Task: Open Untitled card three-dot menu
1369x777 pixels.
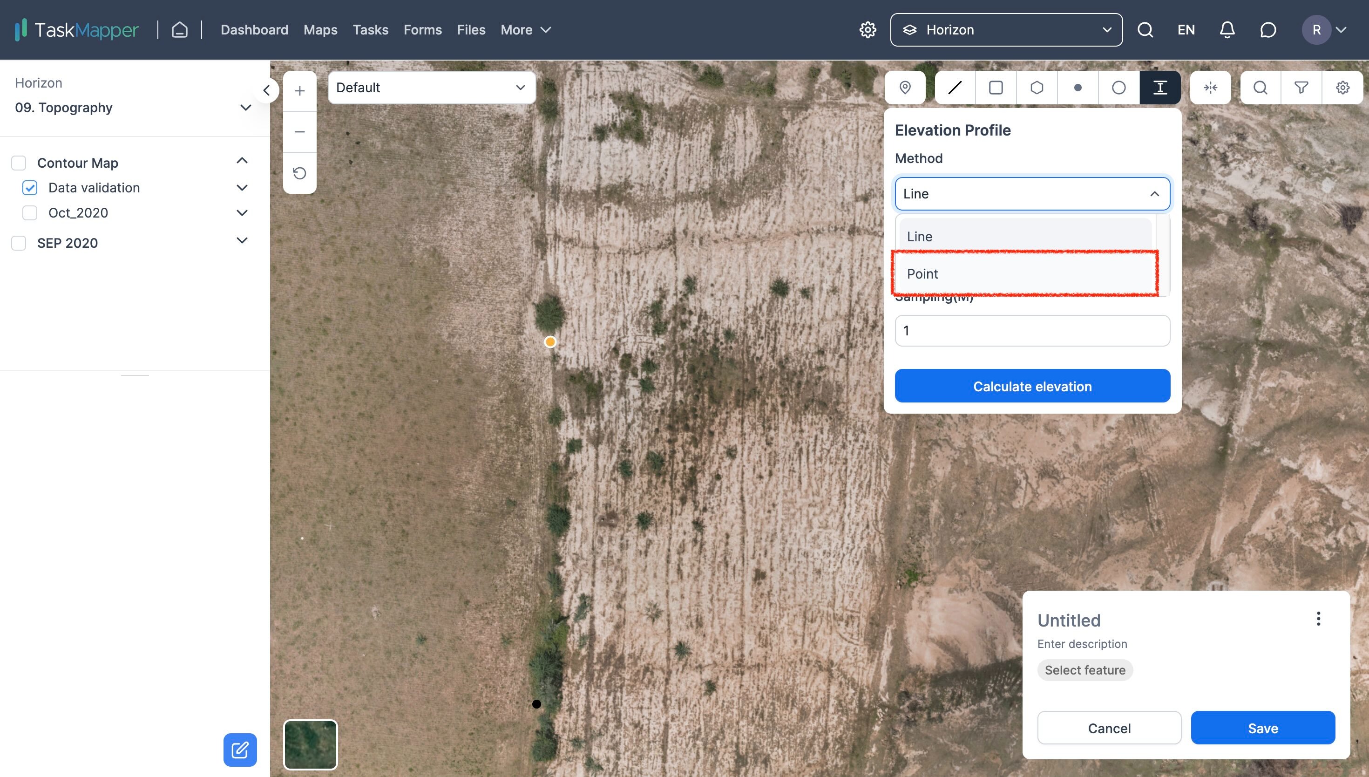Action: (1318, 619)
